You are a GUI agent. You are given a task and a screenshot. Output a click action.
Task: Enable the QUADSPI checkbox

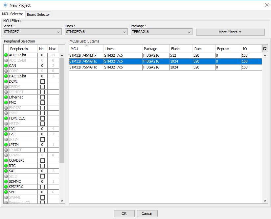(x=42, y=160)
